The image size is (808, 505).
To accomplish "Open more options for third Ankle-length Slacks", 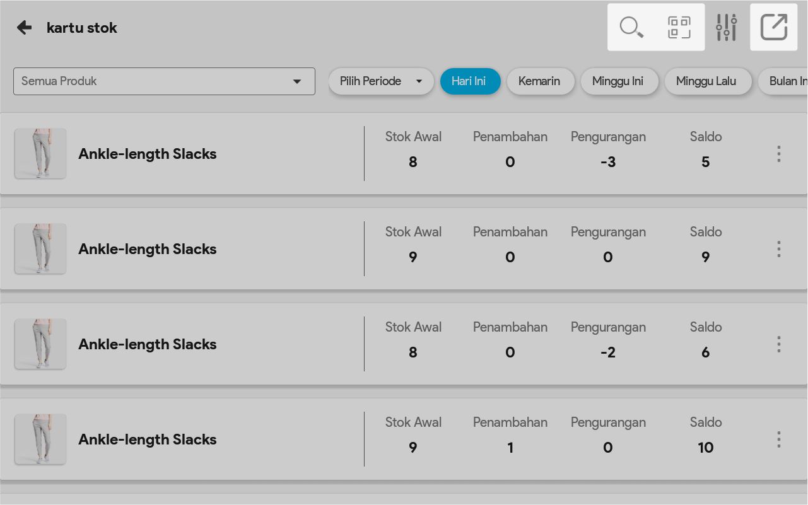I will click(x=779, y=344).
